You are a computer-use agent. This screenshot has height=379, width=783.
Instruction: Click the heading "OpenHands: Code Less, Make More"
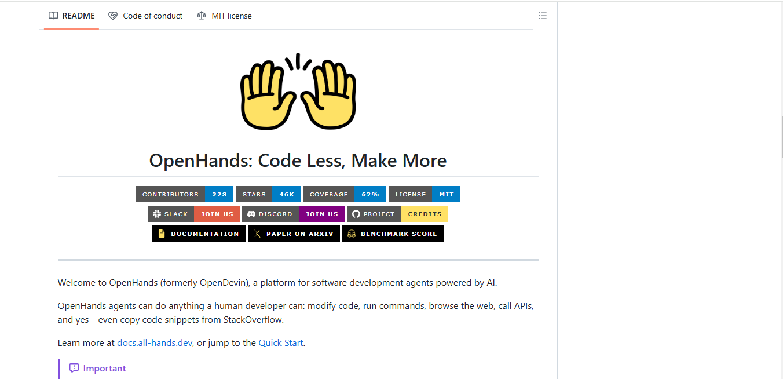coord(298,160)
